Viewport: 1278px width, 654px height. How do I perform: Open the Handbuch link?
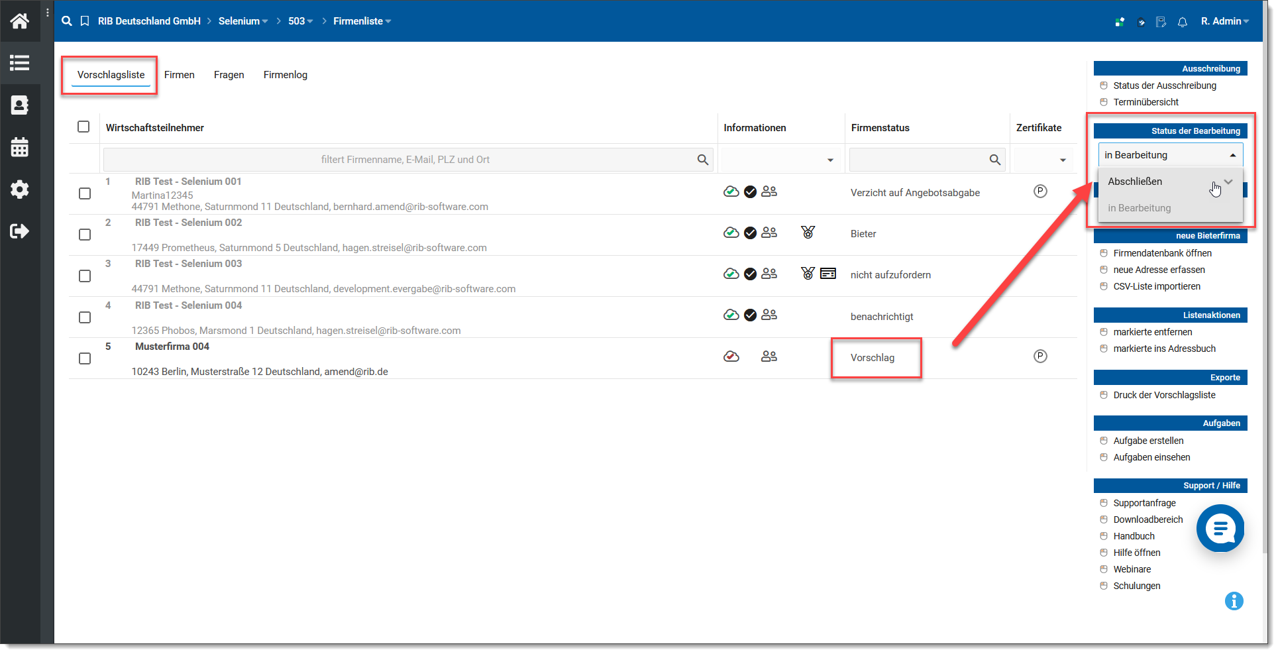pyautogui.click(x=1134, y=536)
